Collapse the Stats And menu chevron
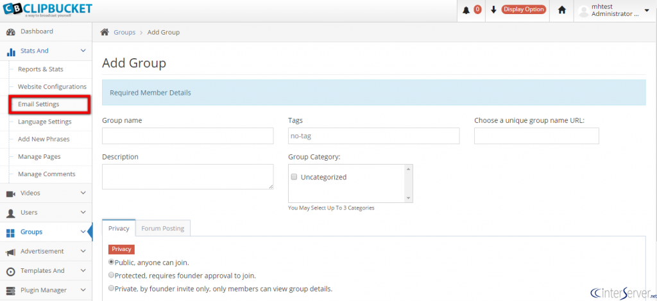657x301 pixels. [x=83, y=51]
